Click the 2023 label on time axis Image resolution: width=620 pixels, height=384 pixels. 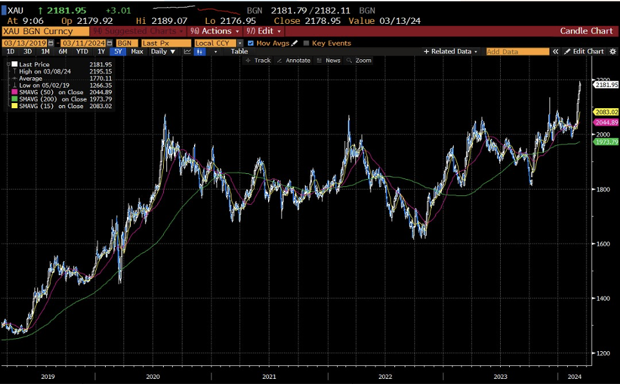(x=500, y=376)
